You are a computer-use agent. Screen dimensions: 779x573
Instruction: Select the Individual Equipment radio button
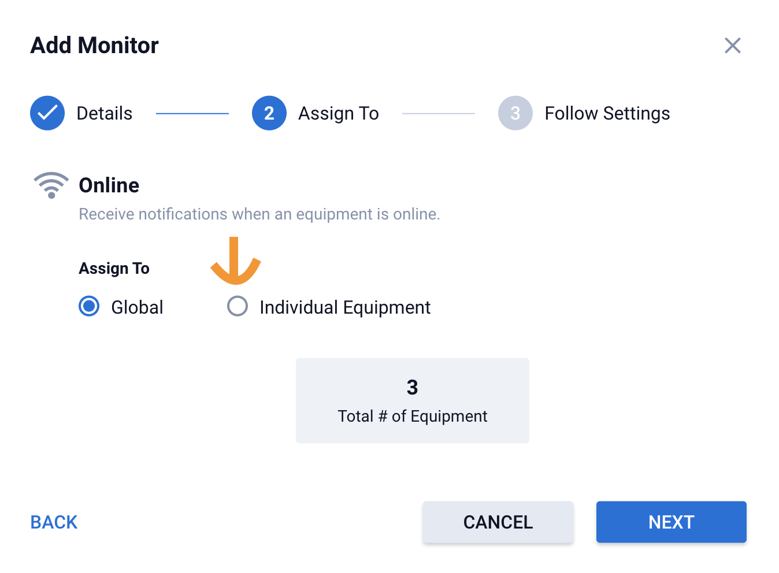[x=238, y=306]
